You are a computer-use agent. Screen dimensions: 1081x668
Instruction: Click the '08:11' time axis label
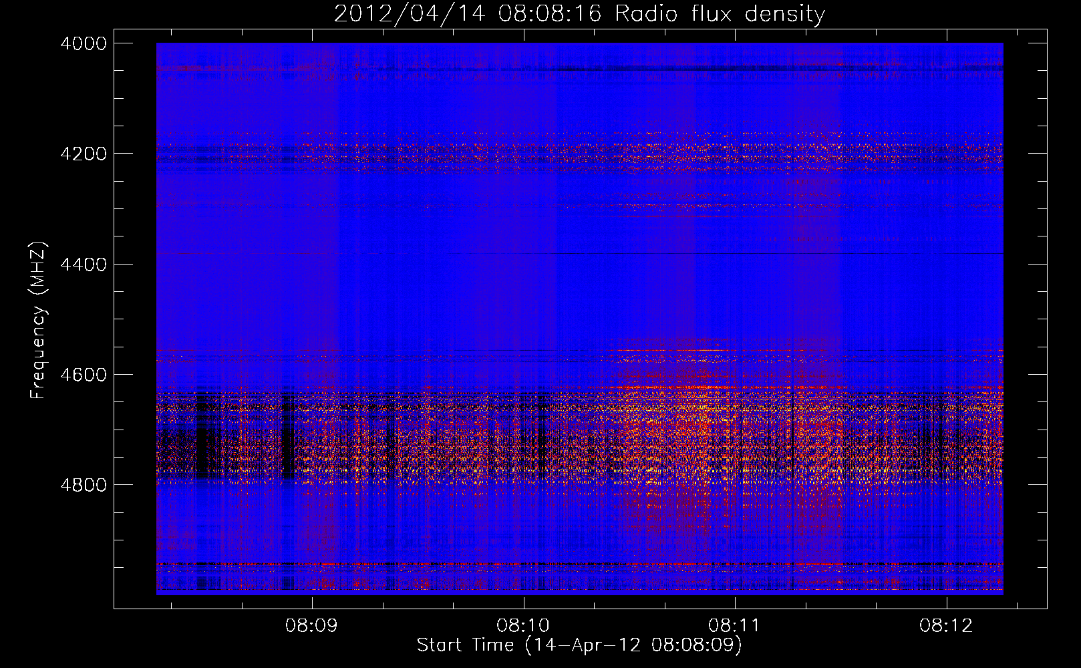pos(734,626)
